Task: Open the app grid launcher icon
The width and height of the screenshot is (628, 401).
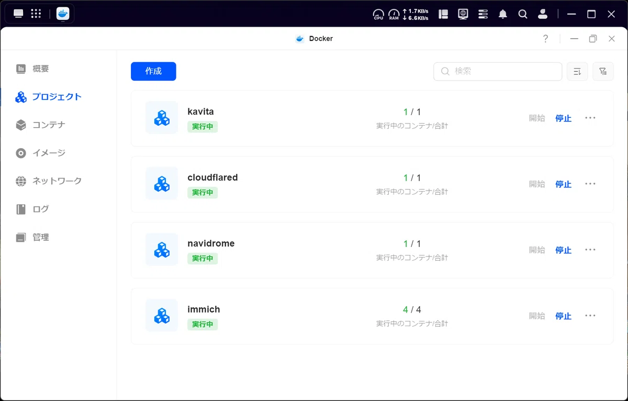Action: (36, 14)
